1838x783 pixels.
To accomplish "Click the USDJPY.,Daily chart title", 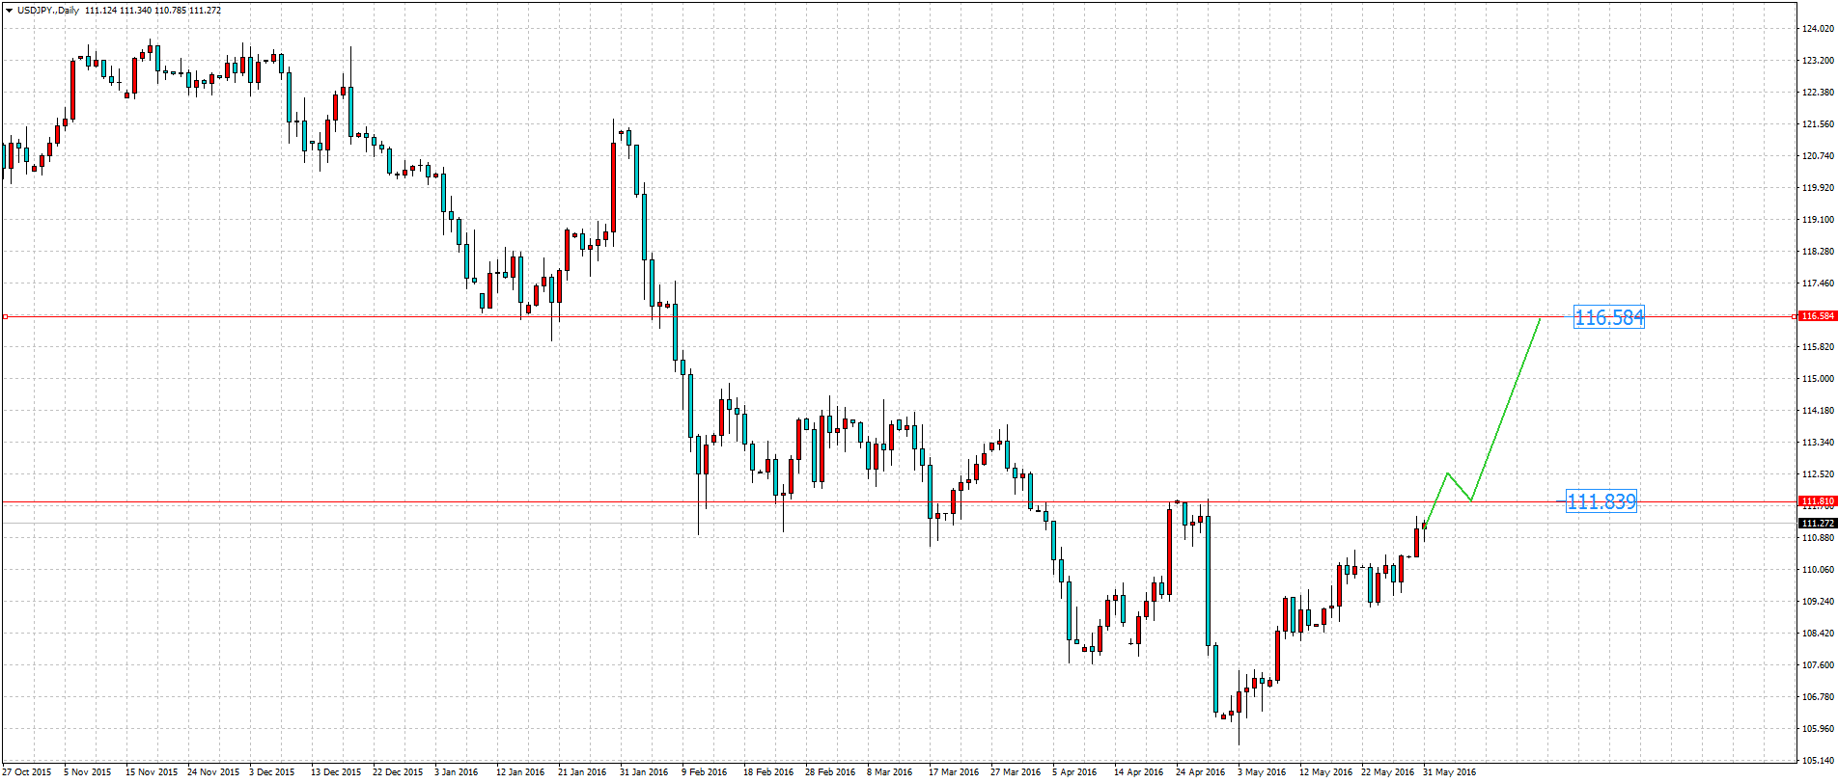I will (48, 11).
